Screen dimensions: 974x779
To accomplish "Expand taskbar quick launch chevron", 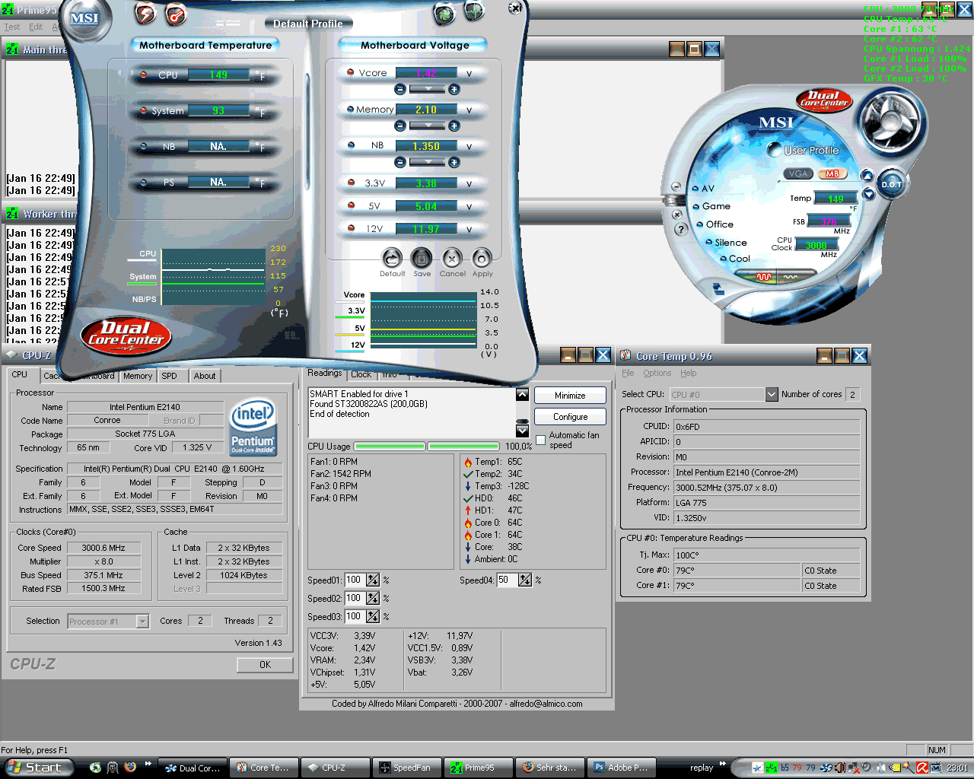I will [x=148, y=764].
